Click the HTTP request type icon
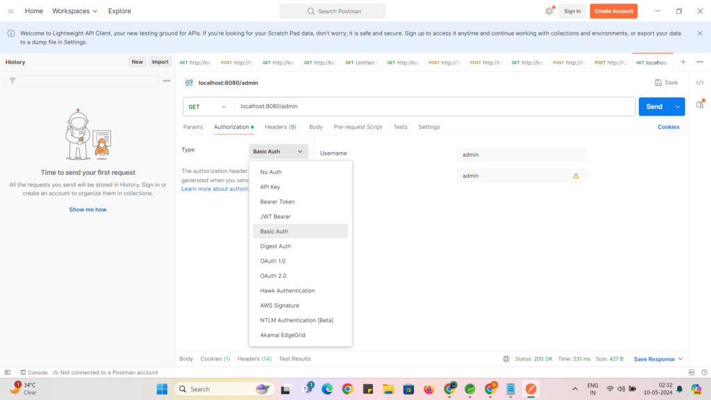Screen dimensions: 711x400 pos(189,83)
